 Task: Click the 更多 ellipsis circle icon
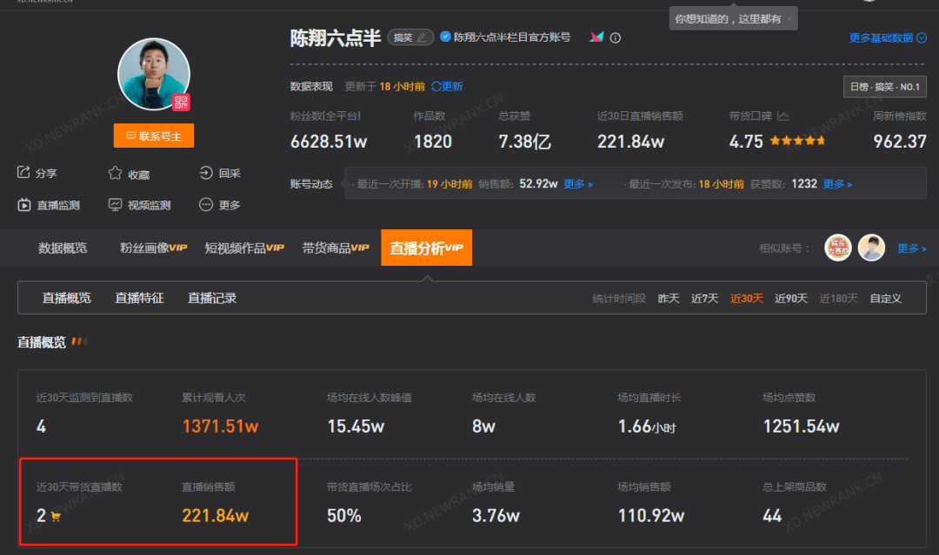(205, 205)
